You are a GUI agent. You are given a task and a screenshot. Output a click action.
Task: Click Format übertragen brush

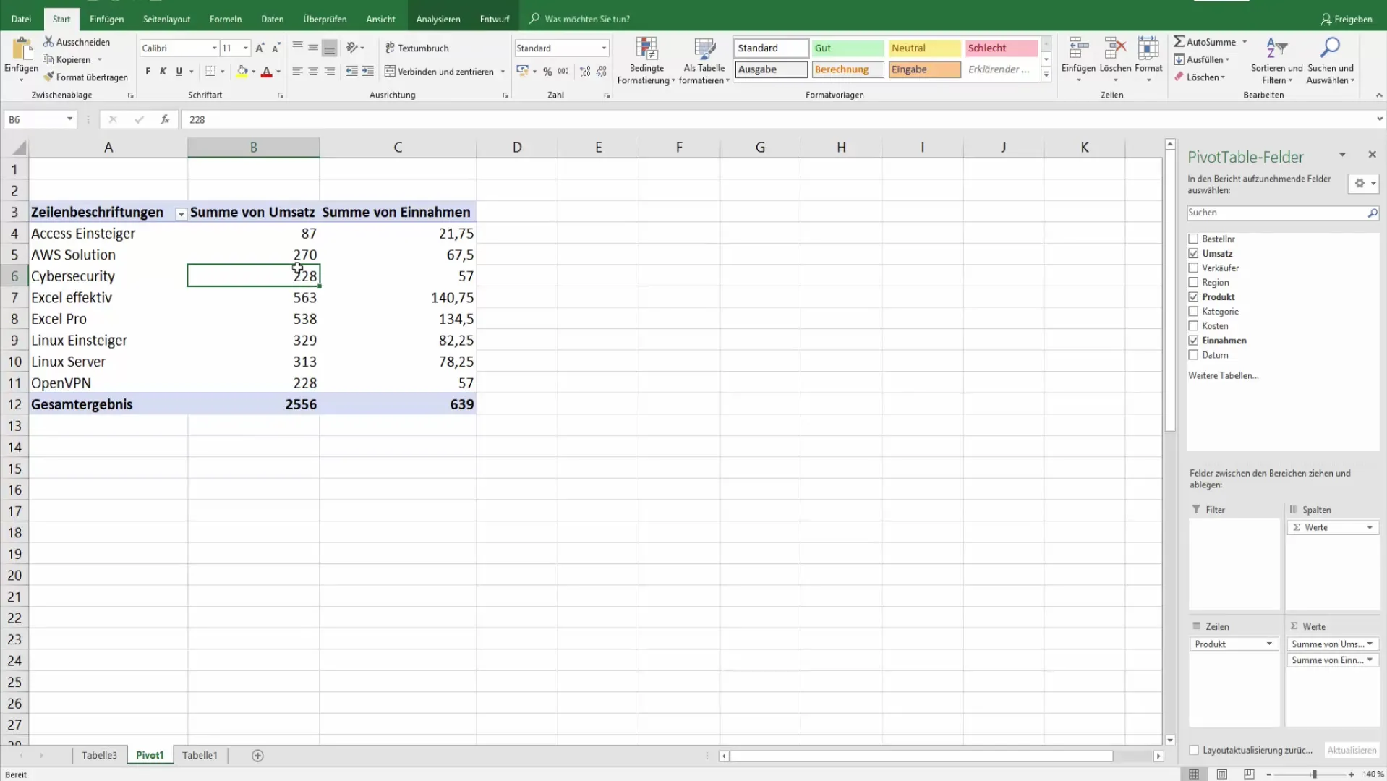48,77
